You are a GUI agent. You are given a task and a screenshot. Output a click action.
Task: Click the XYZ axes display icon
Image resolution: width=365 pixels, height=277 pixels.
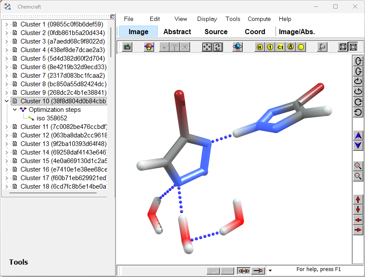click(x=322, y=47)
